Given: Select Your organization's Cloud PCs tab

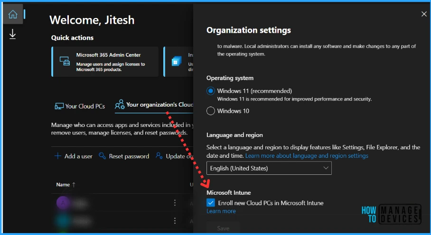Looking at the screenshot, I should (154, 105).
